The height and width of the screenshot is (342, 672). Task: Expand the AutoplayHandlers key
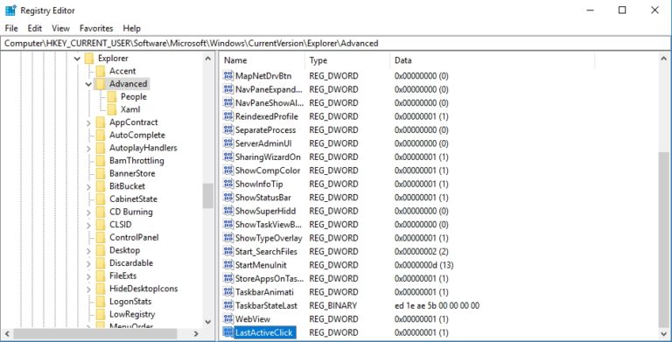[88, 149]
